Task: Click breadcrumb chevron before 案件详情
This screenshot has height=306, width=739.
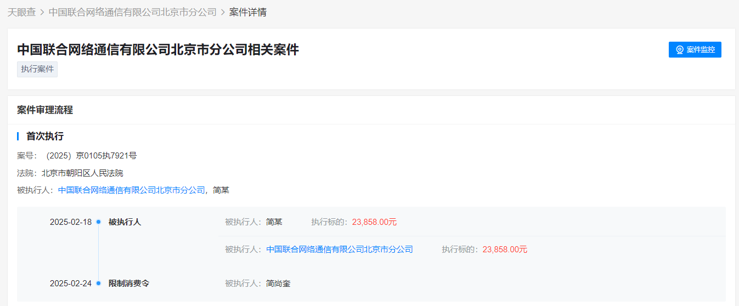Action: click(x=223, y=12)
